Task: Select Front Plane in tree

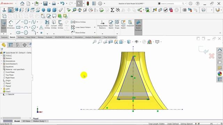Action: click(x=10, y=72)
